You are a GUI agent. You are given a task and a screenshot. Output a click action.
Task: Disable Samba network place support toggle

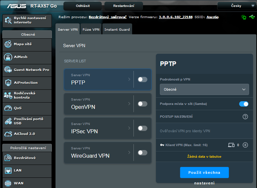click(x=243, y=104)
